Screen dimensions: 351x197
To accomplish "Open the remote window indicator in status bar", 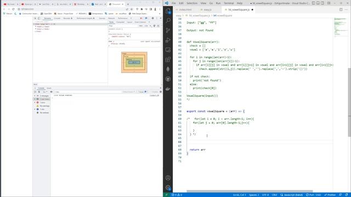I will tap(166, 195).
